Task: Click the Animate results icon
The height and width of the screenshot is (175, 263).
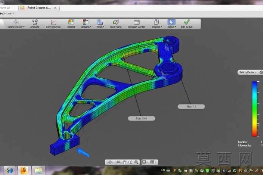Action: [x=35, y=24]
